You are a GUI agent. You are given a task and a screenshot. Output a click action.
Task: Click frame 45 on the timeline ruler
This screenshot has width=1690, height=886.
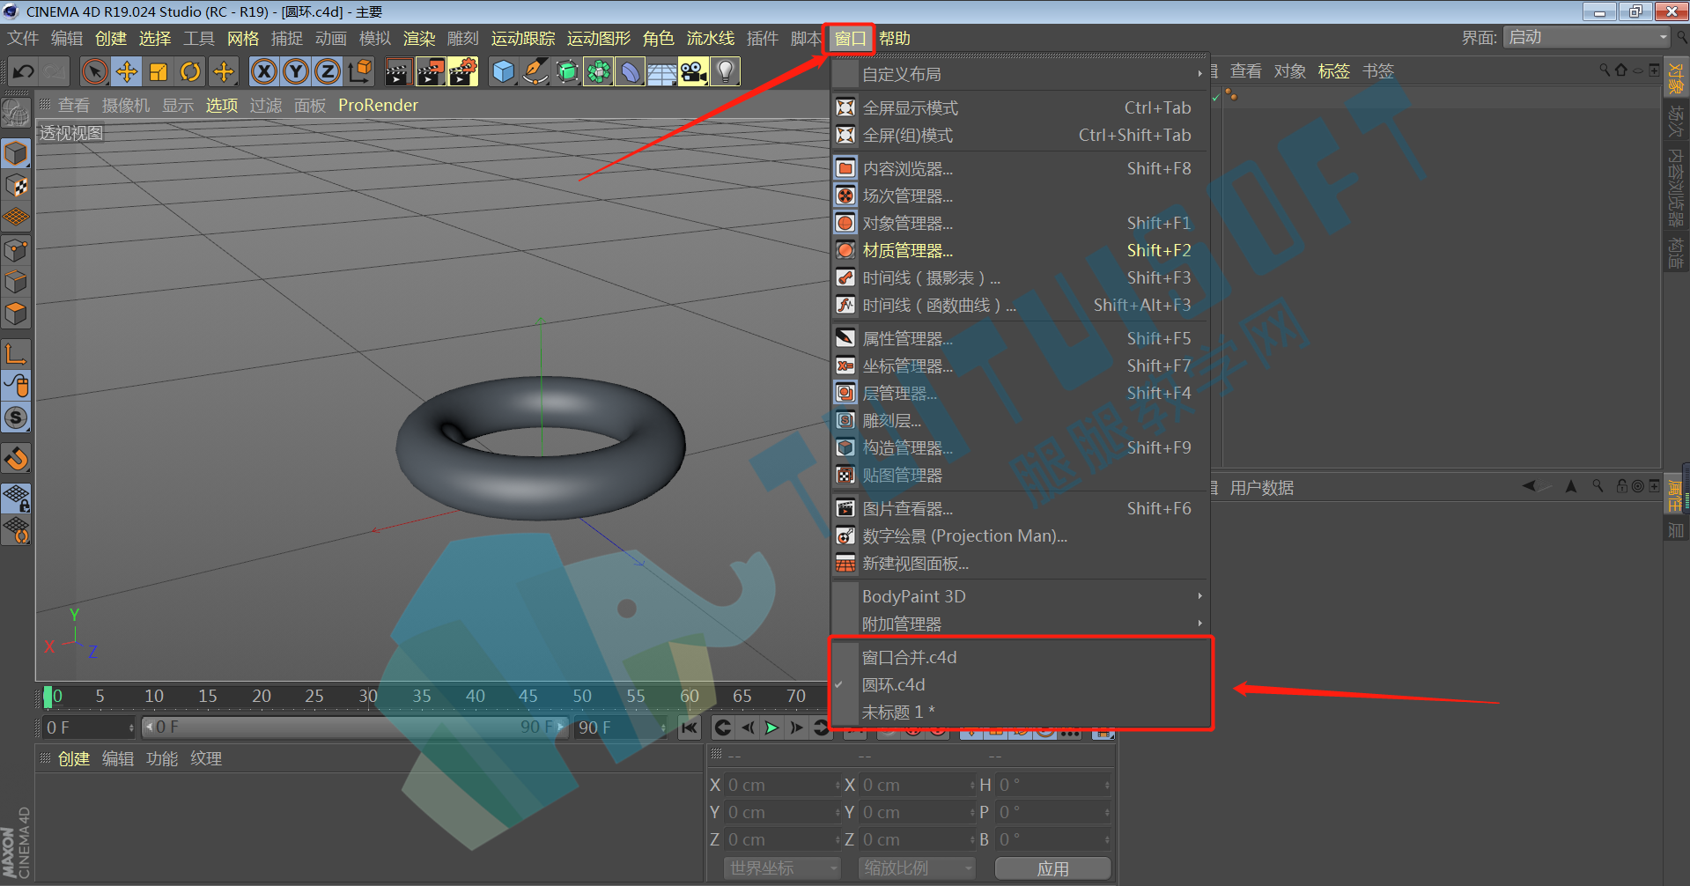coord(528,697)
